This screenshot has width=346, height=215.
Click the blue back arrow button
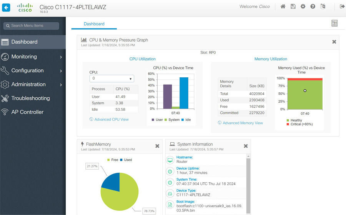coord(6,7)
